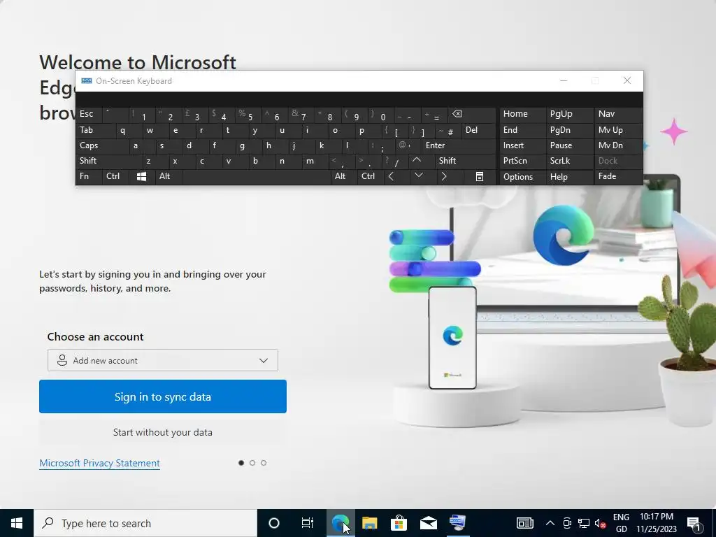The image size is (716, 537).
Task: Click the Help key on keyboard
Action: tap(569, 177)
